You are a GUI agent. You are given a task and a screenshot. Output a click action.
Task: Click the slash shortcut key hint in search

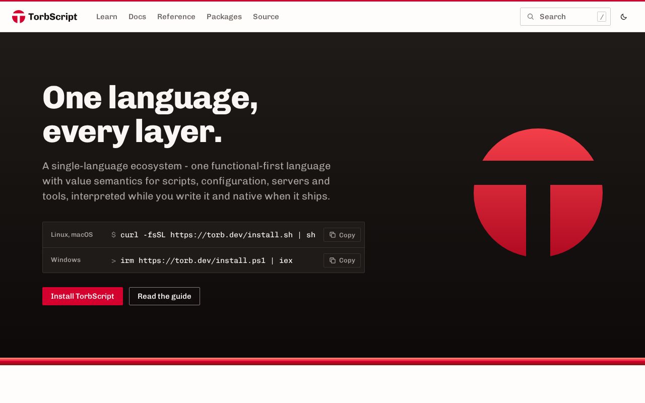602,17
